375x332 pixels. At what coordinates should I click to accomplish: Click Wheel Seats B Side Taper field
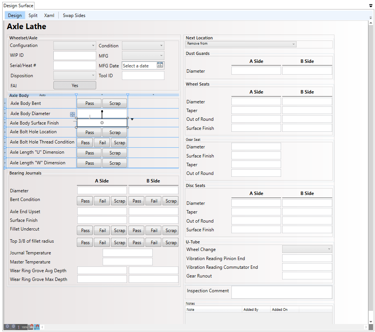[x=307, y=110]
